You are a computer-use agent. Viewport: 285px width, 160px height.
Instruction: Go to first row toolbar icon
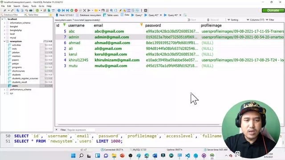point(63,10)
